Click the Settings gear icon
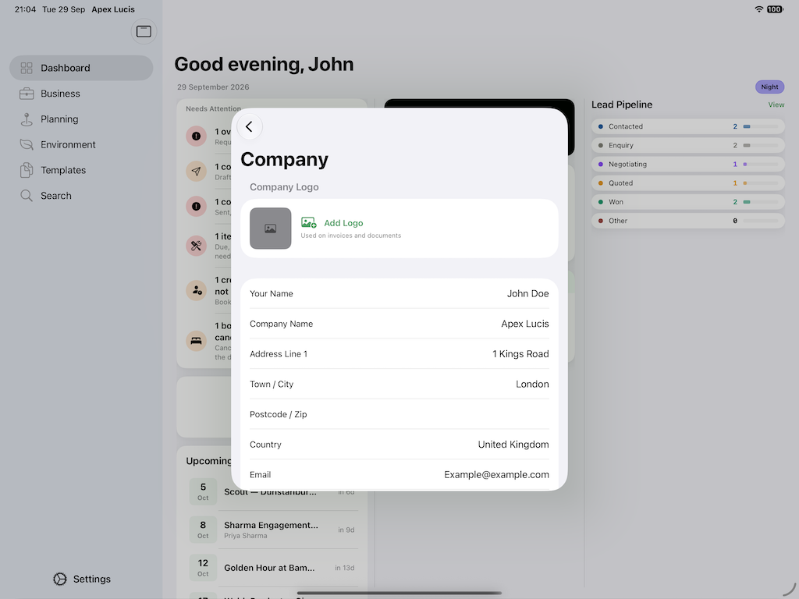This screenshot has width=799, height=599. (60, 580)
